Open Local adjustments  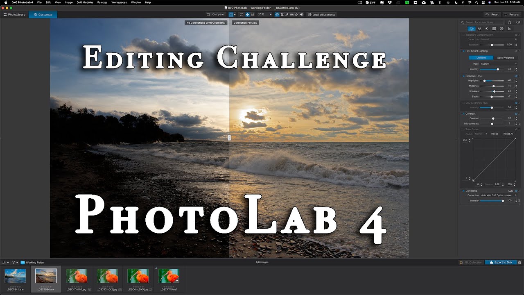[x=321, y=14]
